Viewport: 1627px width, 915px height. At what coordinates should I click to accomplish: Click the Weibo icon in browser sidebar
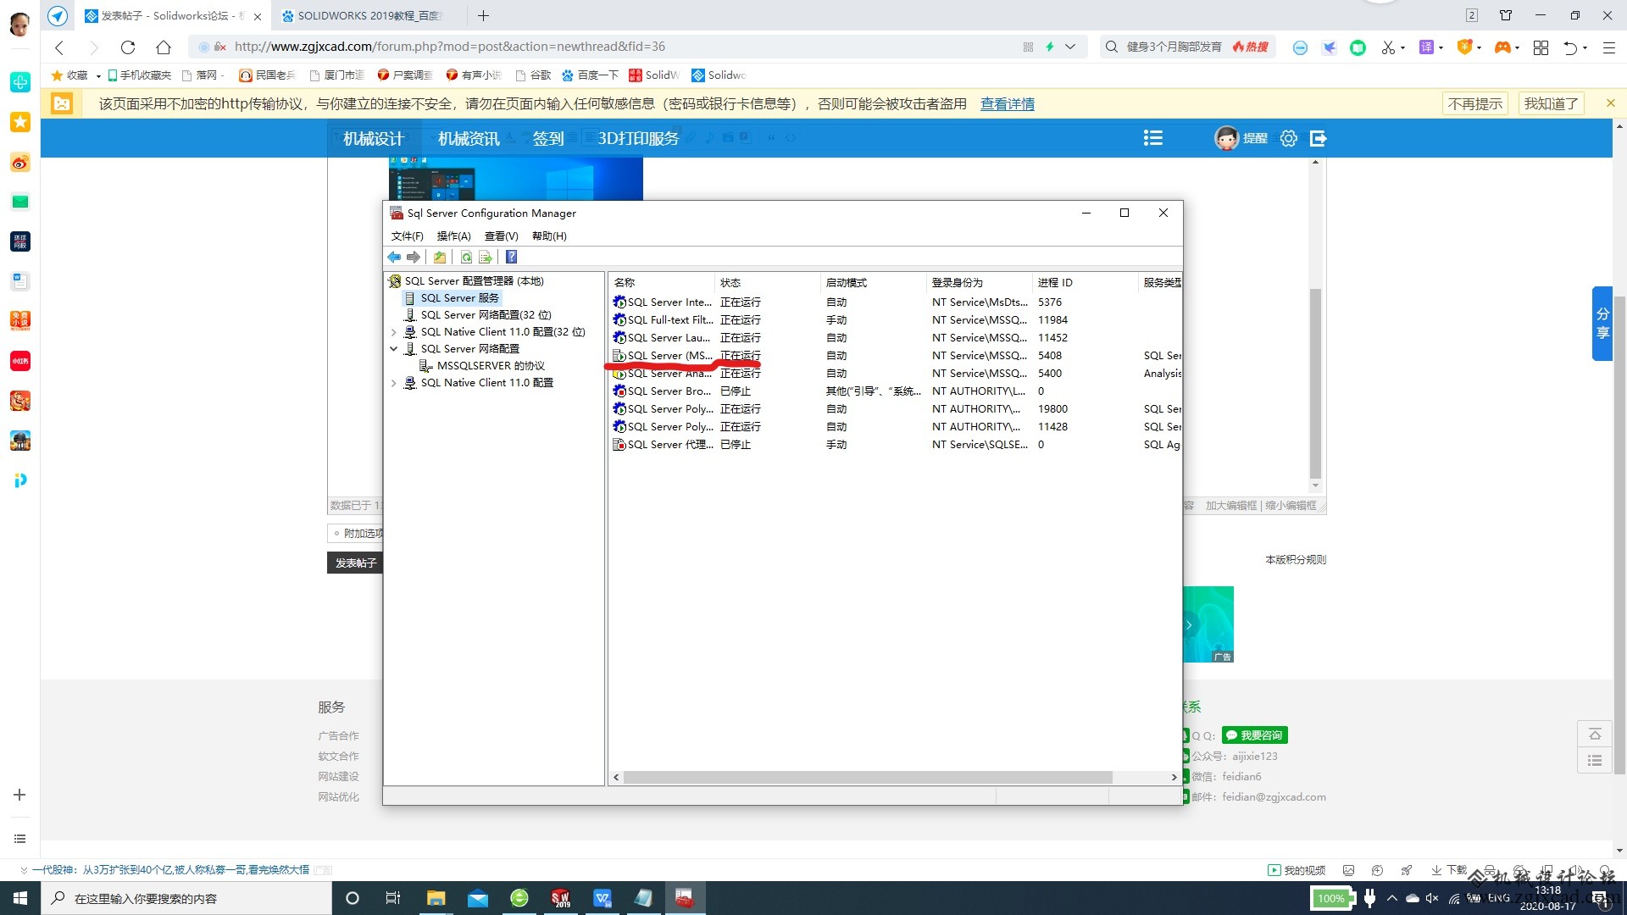point(20,163)
